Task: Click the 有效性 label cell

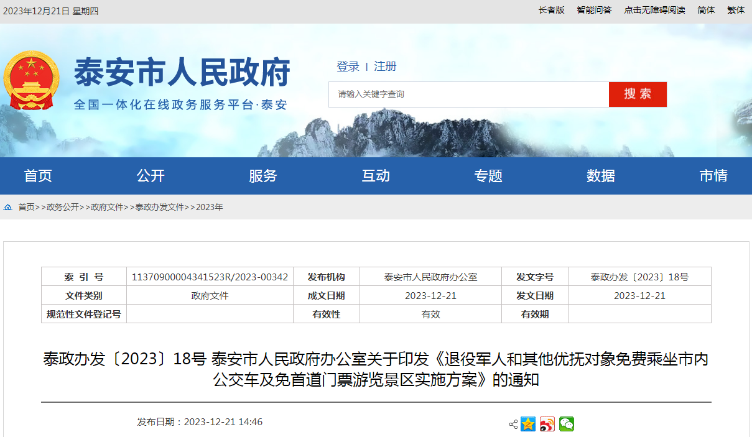Action: coord(327,314)
